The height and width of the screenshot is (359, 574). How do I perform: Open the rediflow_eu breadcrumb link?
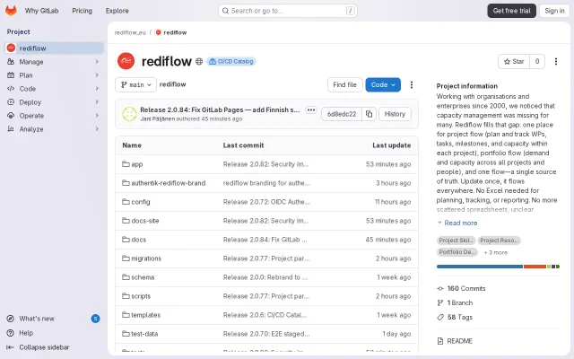click(x=130, y=32)
